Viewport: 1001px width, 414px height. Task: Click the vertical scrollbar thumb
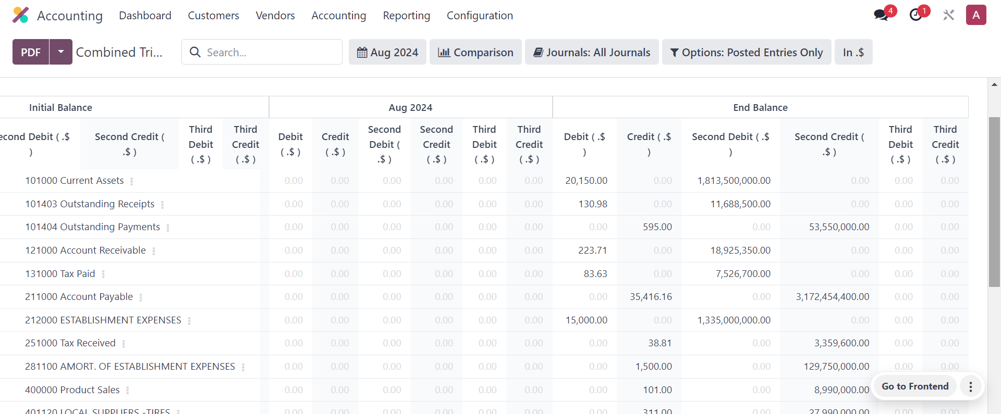coord(994,202)
